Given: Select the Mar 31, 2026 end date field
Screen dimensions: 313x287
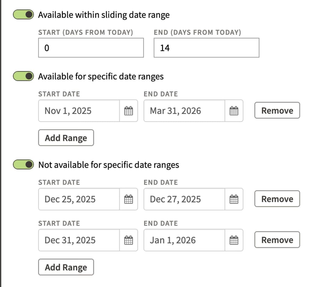Looking at the screenshot, I should coord(183,111).
